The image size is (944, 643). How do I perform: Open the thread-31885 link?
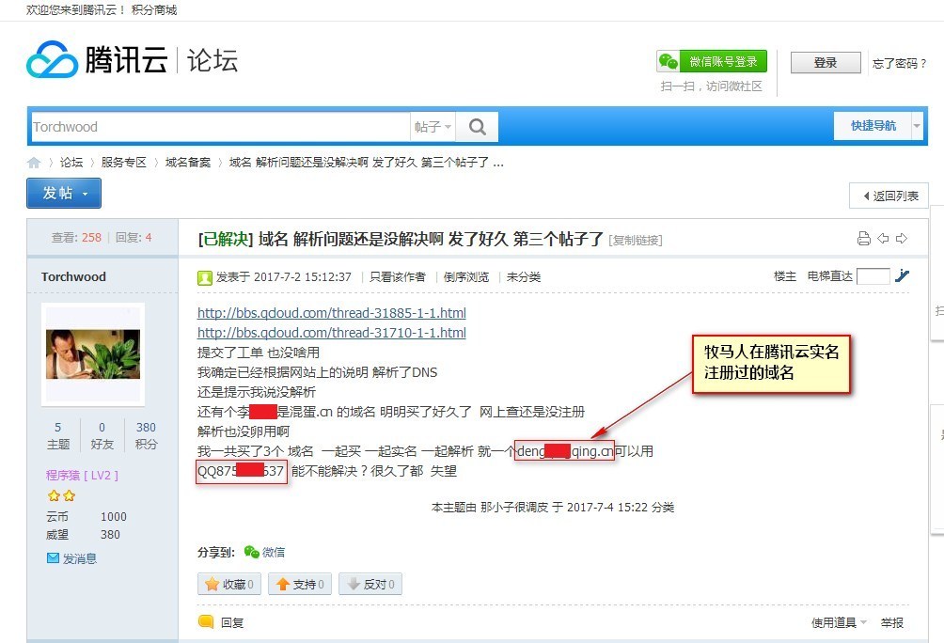pyautogui.click(x=332, y=313)
